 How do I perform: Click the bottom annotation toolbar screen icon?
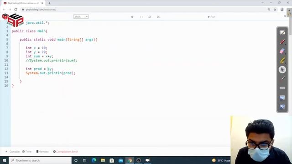coord(282,107)
